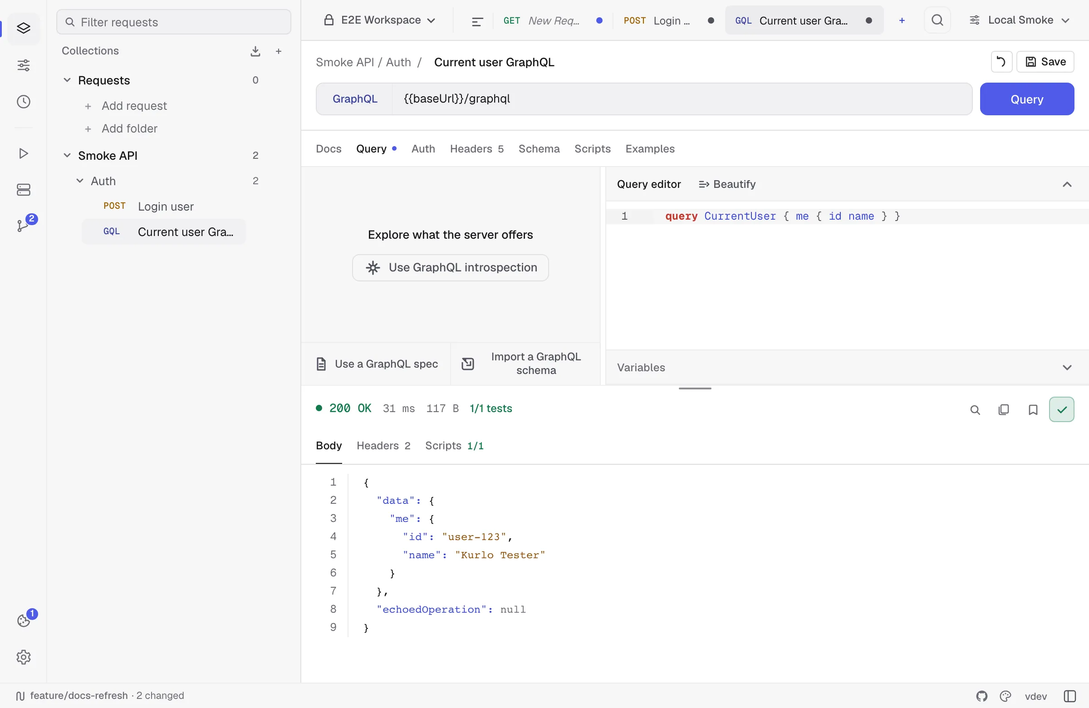1089x708 pixels.
Task: Toggle the sidebar layout icon in status bar
Action: click(x=1070, y=696)
